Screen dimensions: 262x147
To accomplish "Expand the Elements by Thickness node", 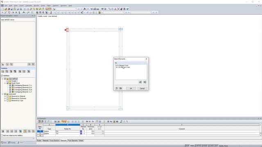I will pos(5,98).
